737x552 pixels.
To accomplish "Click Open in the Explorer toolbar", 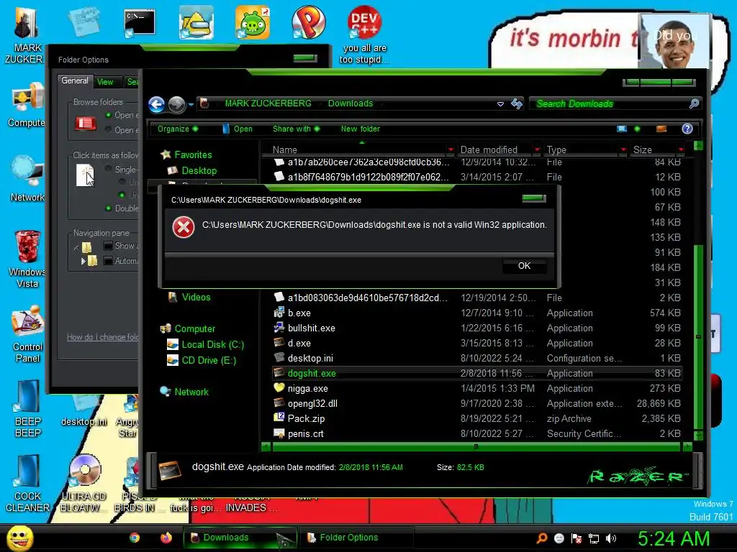I will 238,129.
